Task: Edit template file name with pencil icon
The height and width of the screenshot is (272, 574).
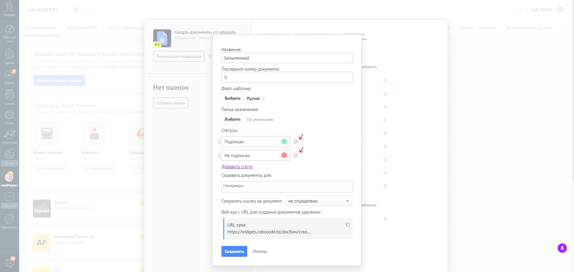Action: coord(264,98)
